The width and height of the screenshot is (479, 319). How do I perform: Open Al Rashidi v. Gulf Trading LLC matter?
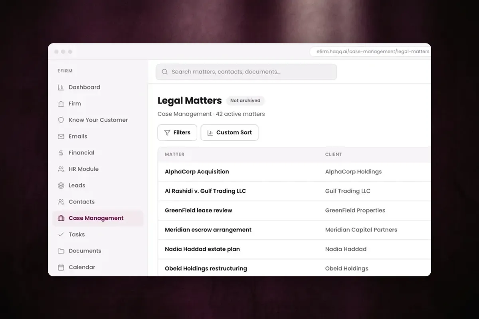click(x=205, y=191)
